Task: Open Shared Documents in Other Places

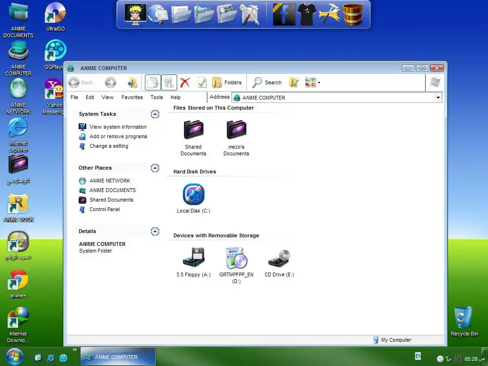Action: coord(112,200)
